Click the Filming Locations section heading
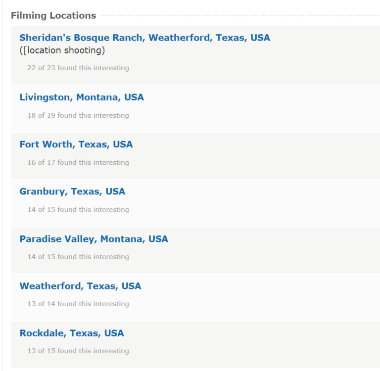The width and height of the screenshot is (380, 371). [x=53, y=15]
